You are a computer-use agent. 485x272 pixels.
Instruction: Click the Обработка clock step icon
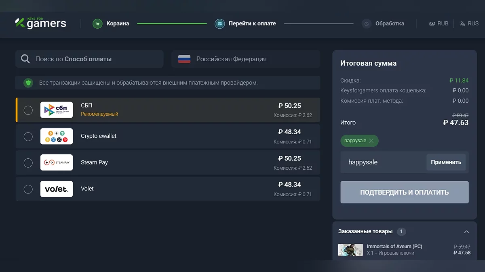(367, 24)
